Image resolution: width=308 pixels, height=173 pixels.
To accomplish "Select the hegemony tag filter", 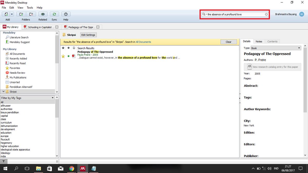I will click(6, 143).
